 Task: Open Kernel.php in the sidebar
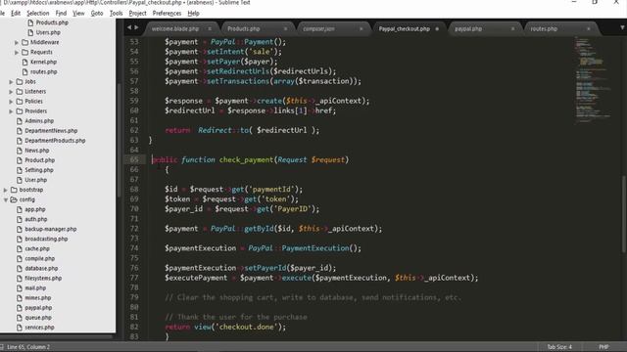(x=43, y=62)
